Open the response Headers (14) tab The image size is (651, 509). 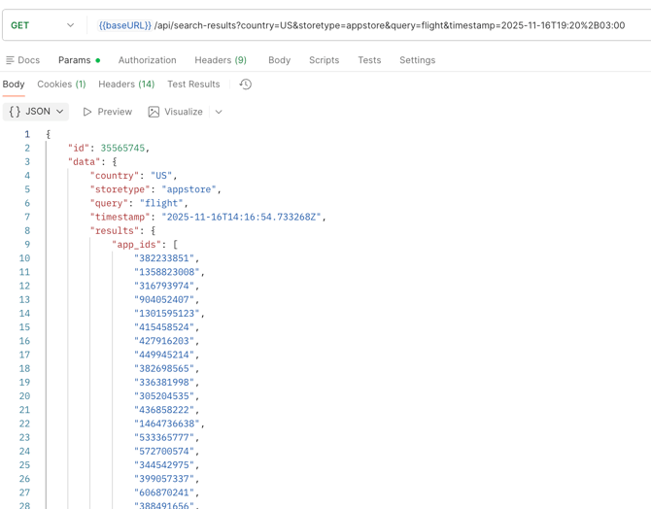[126, 85]
